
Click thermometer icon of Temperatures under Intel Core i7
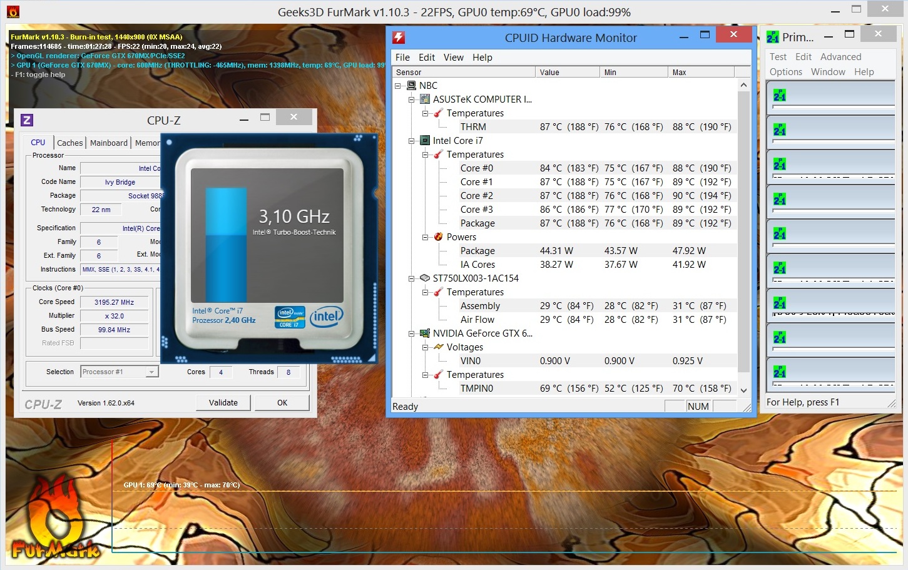[x=439, y=154]
